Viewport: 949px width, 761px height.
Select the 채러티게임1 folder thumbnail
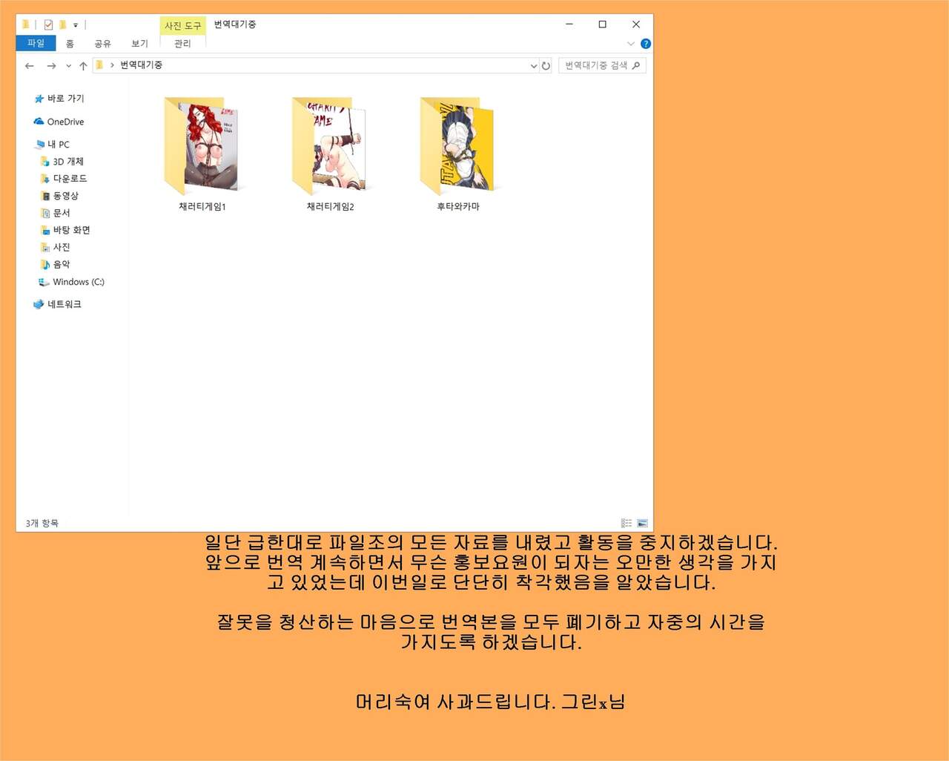pos(202,145)
